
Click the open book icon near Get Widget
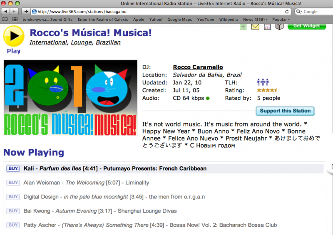(x=280, y=27)
